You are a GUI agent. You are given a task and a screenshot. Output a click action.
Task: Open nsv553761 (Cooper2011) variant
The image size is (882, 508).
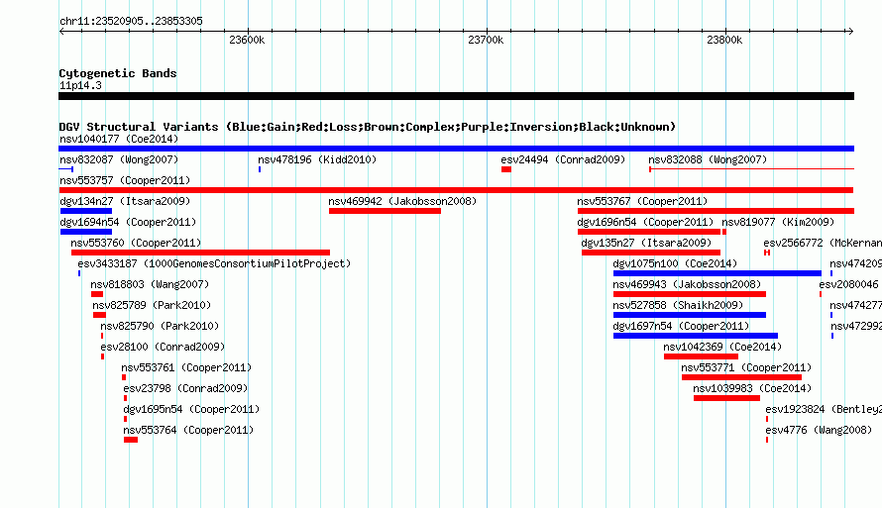coord(186,367)
